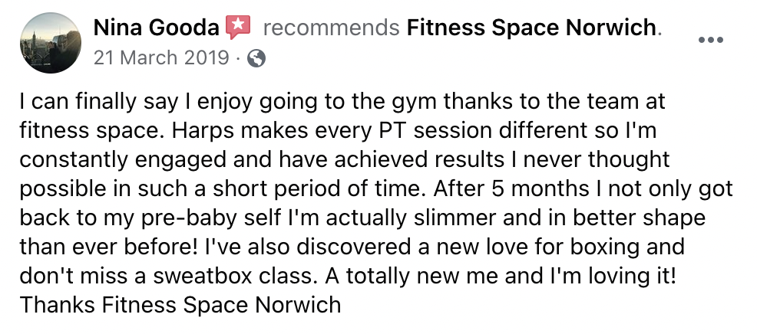This screenshot has width=757, height=334.
Task: Click the red star recommendation badge
Action: pos(238,28)
